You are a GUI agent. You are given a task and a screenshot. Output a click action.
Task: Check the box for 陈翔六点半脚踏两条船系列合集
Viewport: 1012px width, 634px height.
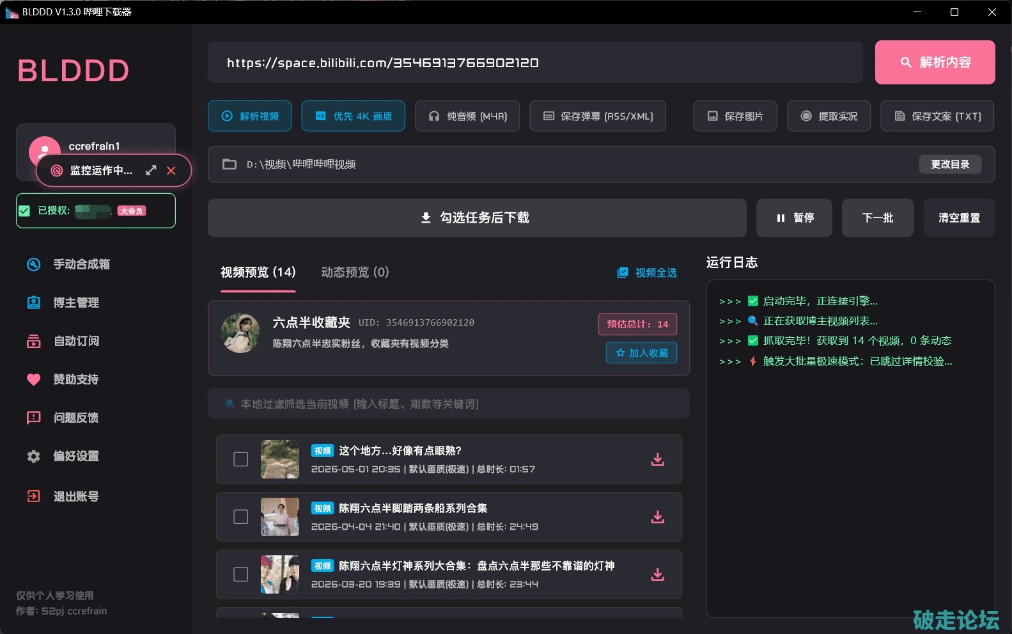[241, 517]
